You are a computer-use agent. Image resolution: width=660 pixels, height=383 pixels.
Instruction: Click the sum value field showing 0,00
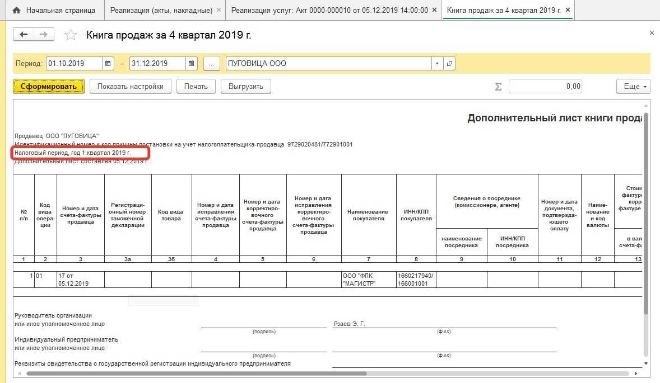coord(545,87)
